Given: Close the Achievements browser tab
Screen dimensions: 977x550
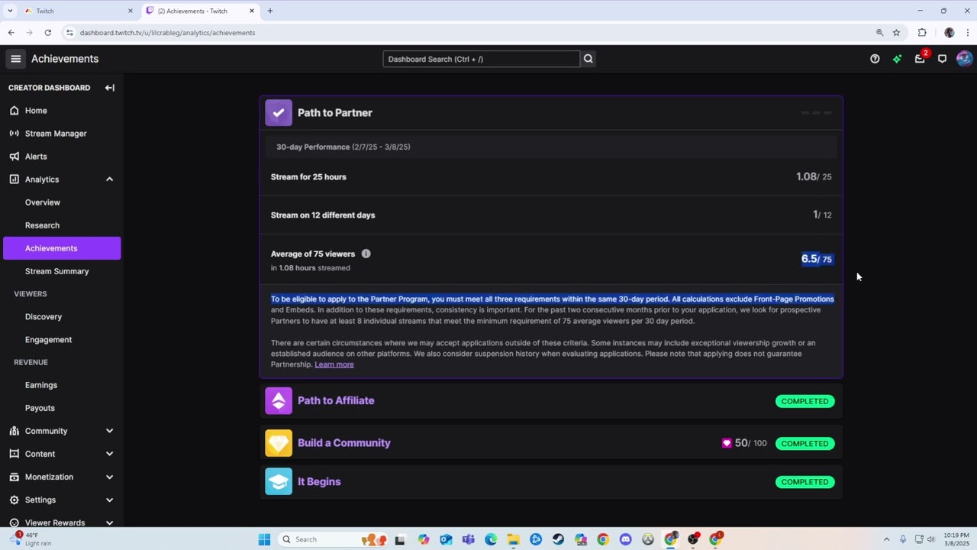Looking at the screenshot, I should 252,11.
